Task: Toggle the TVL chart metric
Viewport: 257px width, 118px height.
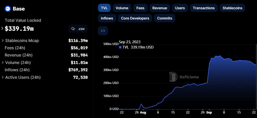Action: coord(104,8)
